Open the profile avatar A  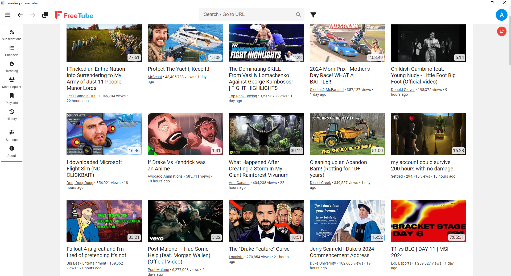tap(501, 15)
